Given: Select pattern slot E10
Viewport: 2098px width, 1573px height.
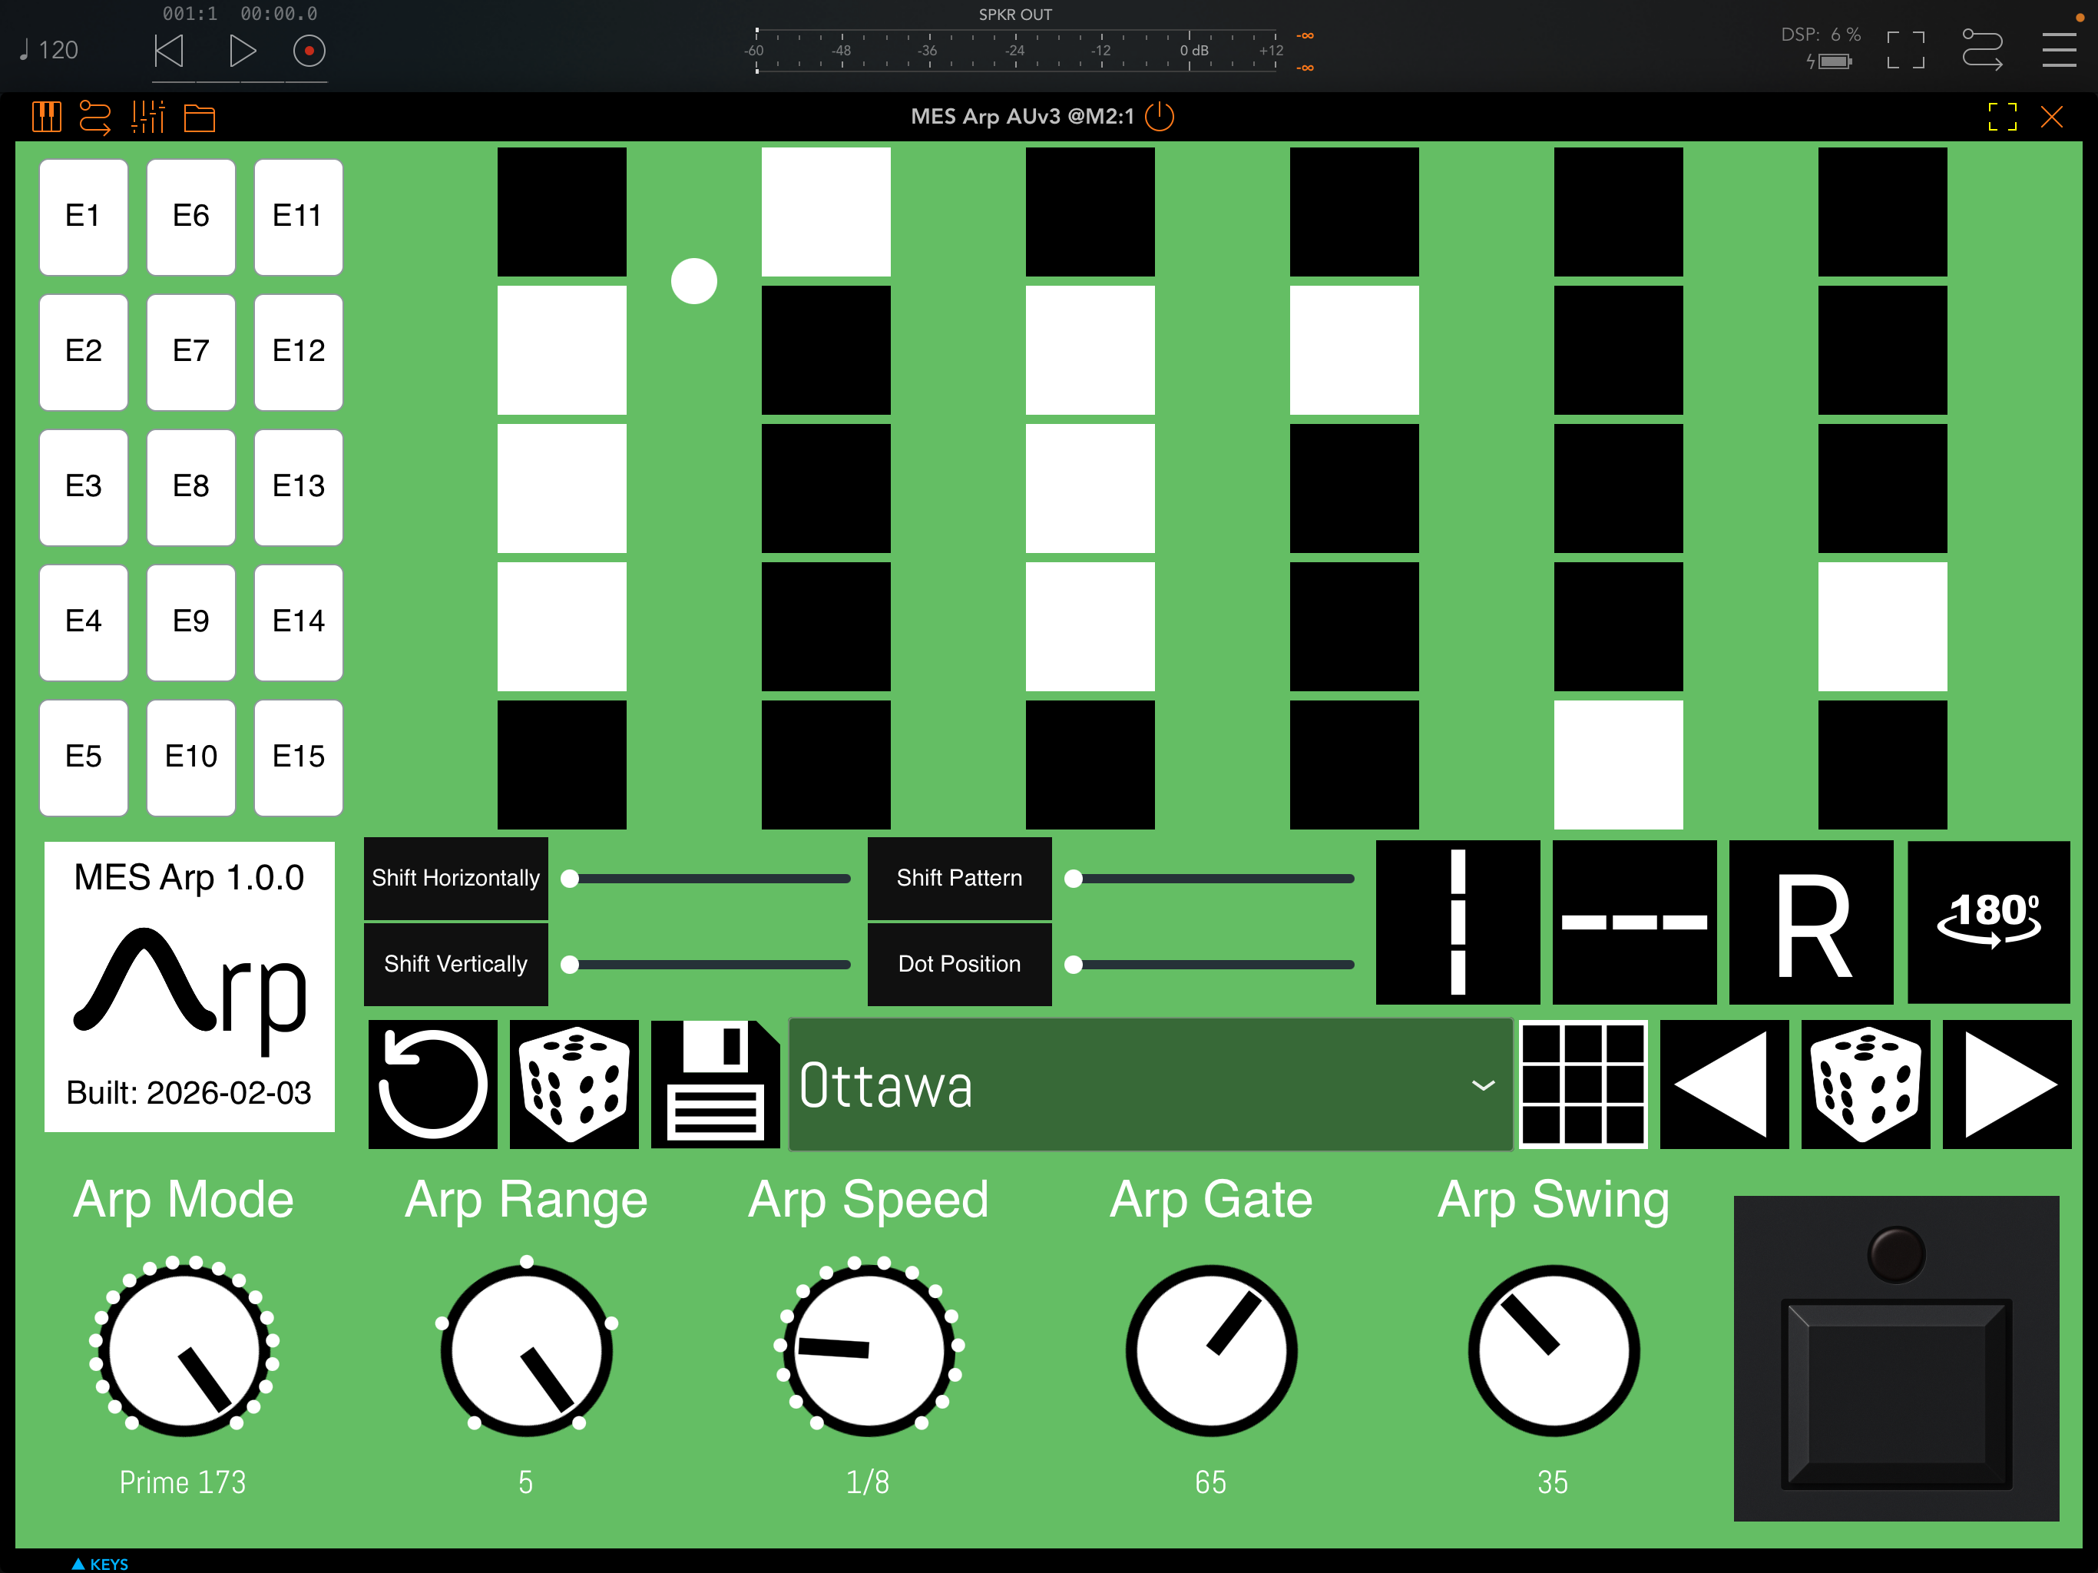Looking at the screenshot, I should (190, 757).
